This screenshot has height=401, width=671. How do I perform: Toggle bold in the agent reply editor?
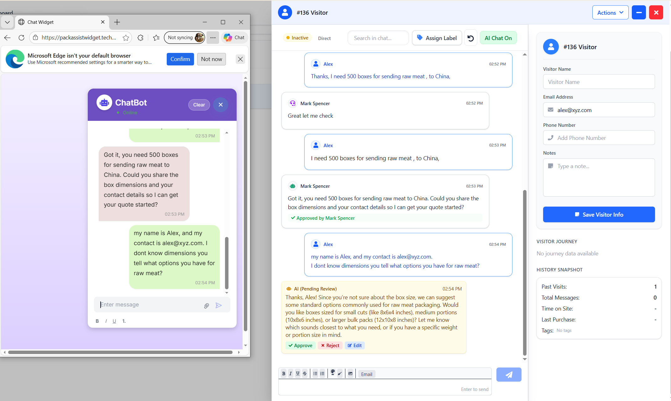pyautogui.click(x=284, y=373)
